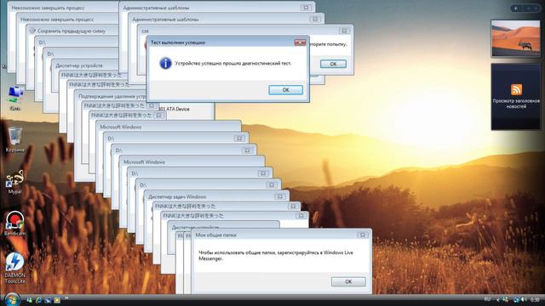Click the desert slideshow gadget picture
Image resolution: width=545 pixels, height=306 pixels.
coord(516,38)
